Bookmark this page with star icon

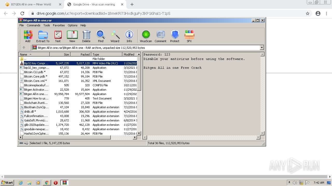pos(308,13)
